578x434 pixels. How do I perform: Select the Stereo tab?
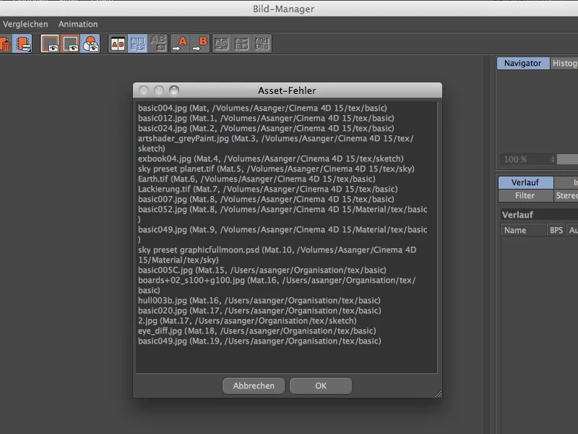coord(566,195)
